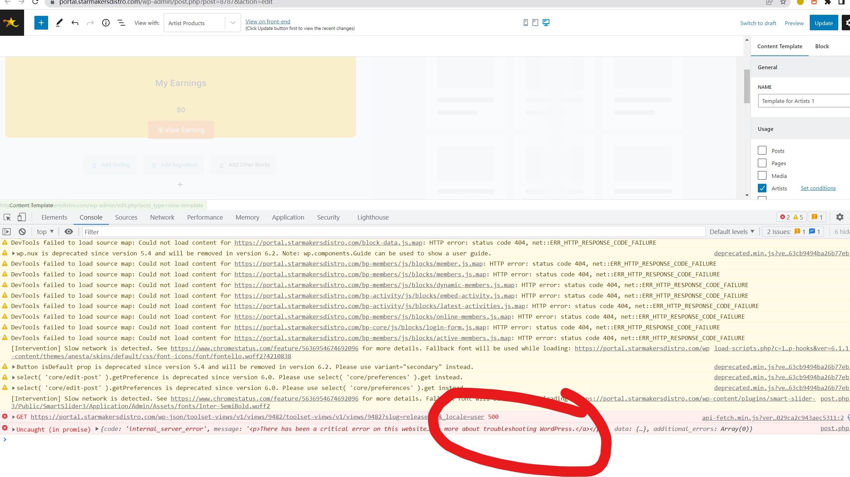Click Switch to draft
Viewport: 850px width, 477px height.
coord(758,23)
